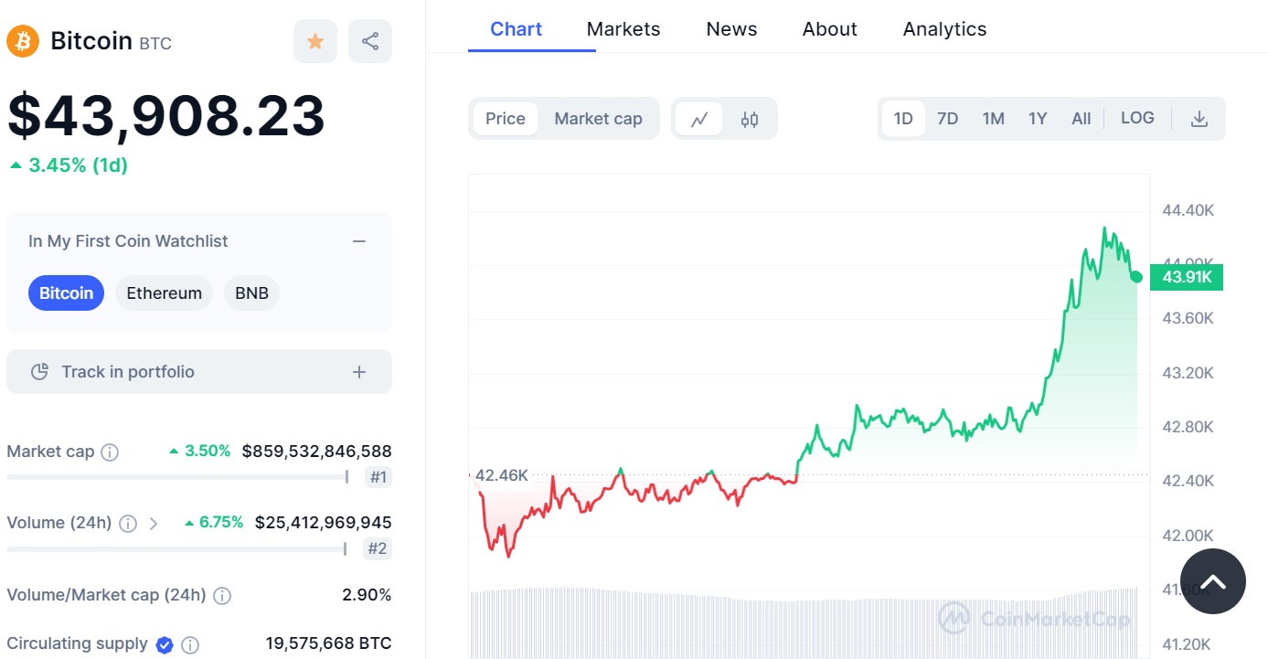Open the Markets tab

point(623,29)
